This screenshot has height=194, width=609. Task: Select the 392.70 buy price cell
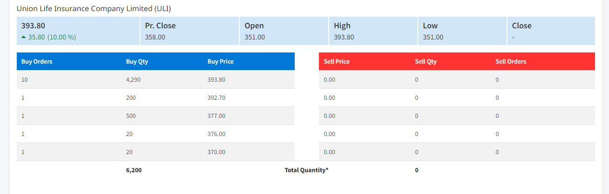(216, 97)
